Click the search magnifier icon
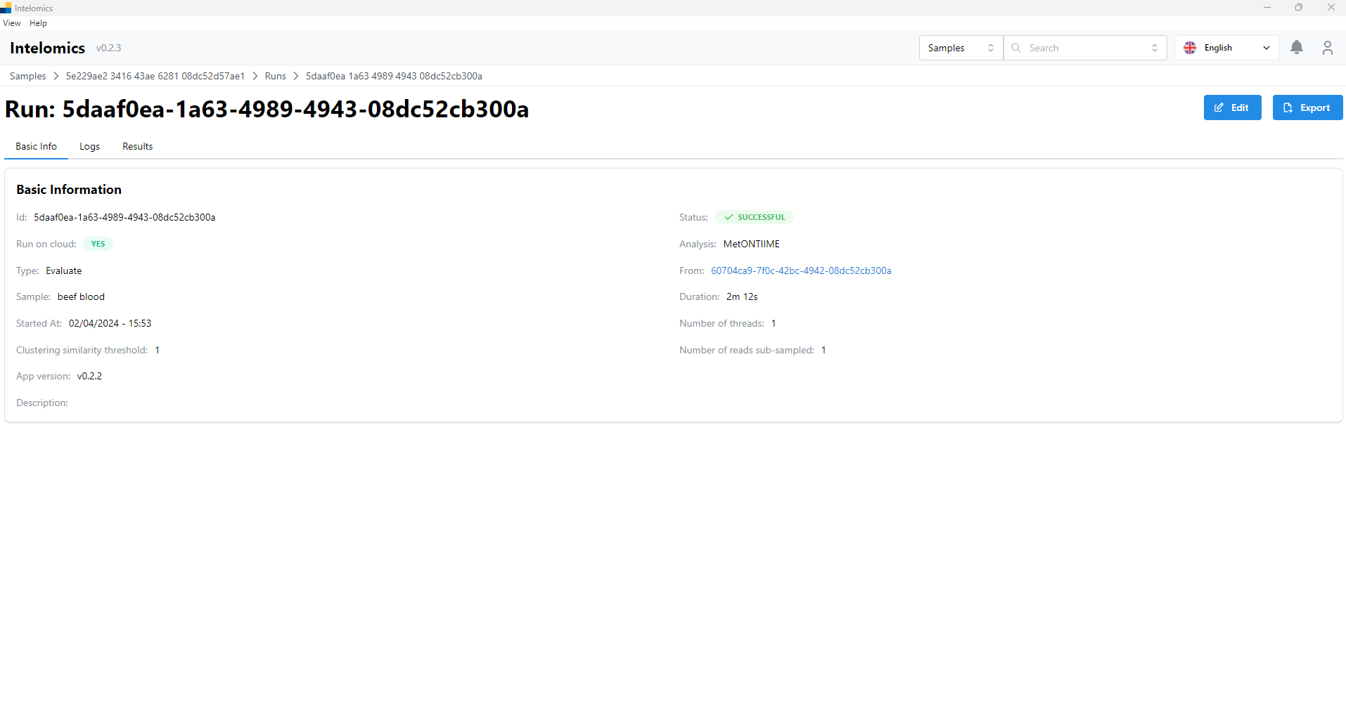 coord(1016,48)
